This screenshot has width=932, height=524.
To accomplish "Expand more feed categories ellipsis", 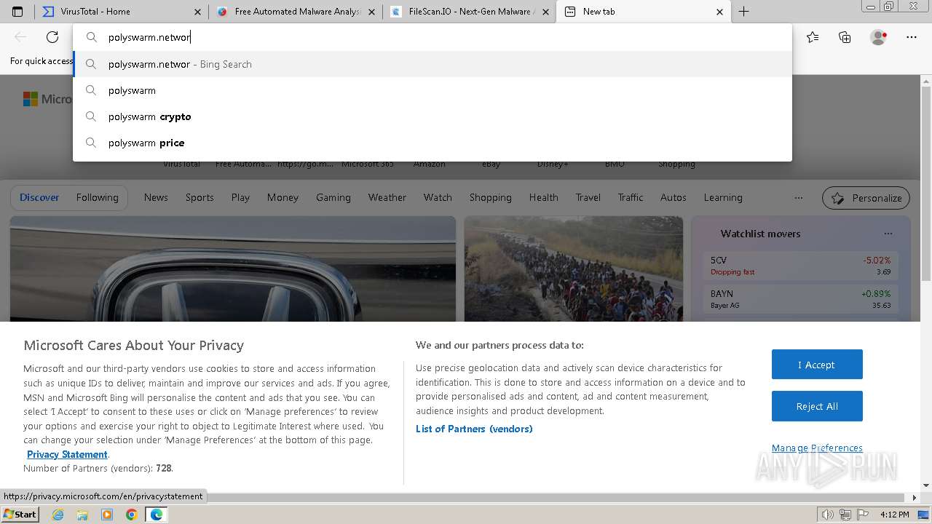I will click(799, 197).
